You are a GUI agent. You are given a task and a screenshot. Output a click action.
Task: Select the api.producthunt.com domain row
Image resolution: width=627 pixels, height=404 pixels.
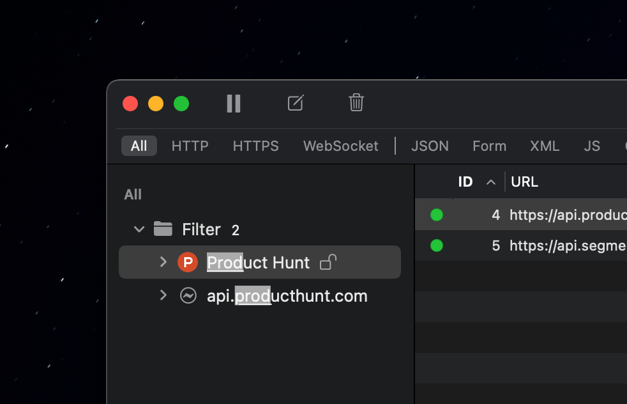point(260,296)
